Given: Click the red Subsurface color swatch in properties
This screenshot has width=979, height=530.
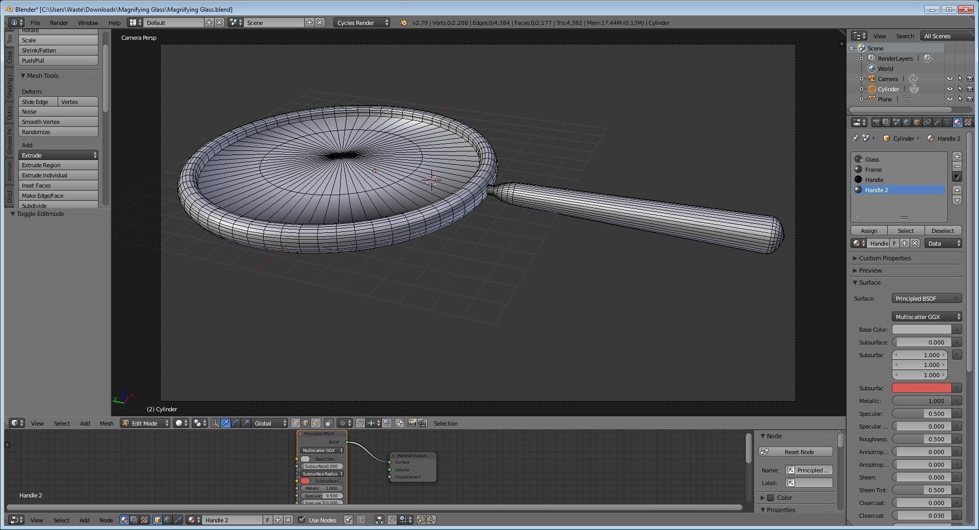Looking at the screenshot, I should (x=921, y=388).
